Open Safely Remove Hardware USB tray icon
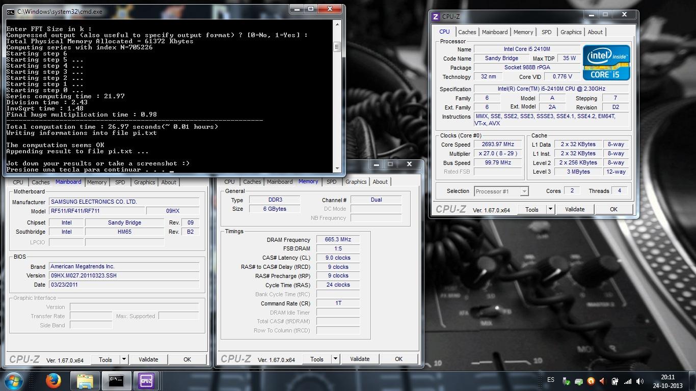The width and height of the screenshot is (696, 391). click(x=566, y=381)
